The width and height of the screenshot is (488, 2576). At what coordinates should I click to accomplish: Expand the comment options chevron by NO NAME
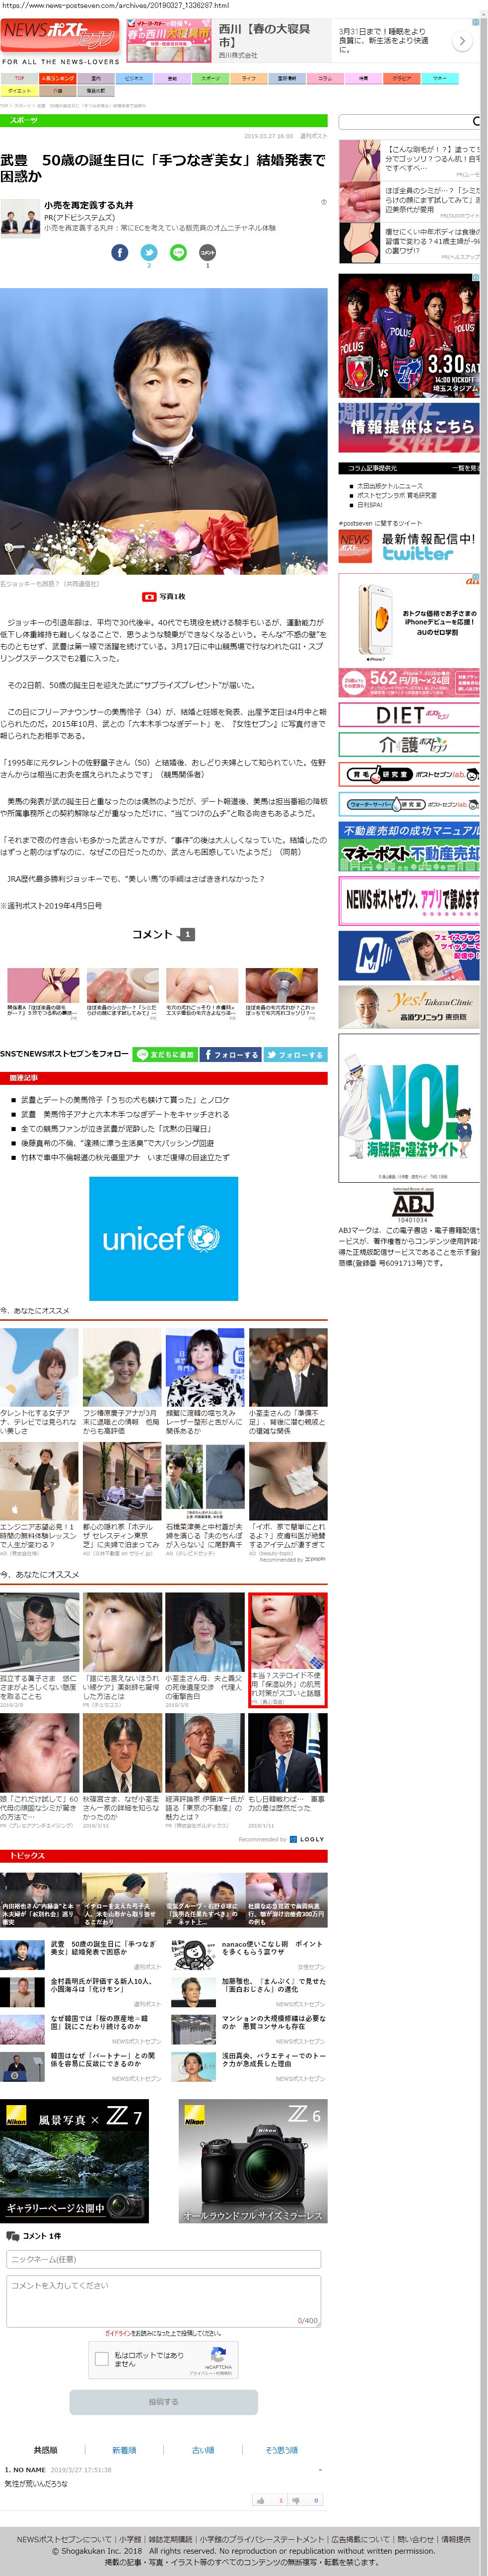tap(320, 2469)
